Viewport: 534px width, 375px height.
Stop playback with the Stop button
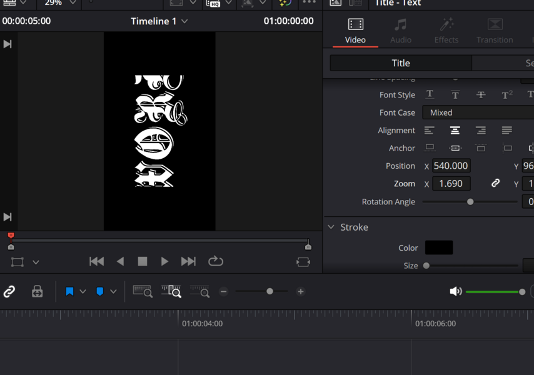(143, 261)
